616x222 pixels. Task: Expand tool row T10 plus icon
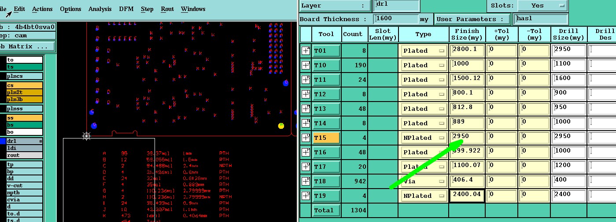tap(306, 65)
